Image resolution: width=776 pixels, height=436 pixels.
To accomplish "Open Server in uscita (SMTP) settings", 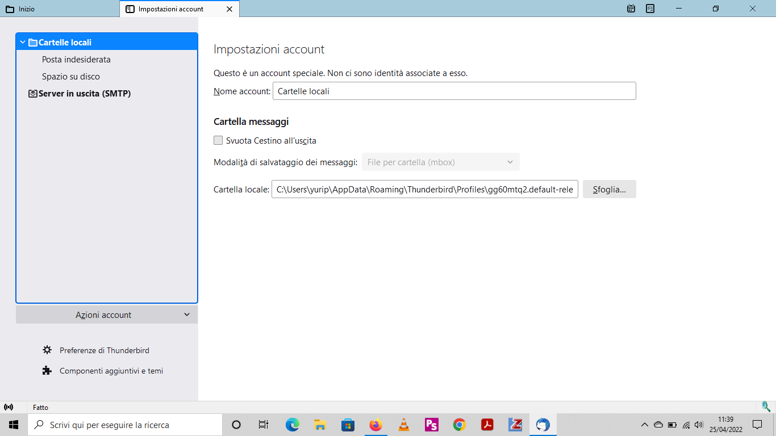I will point(85,93).
